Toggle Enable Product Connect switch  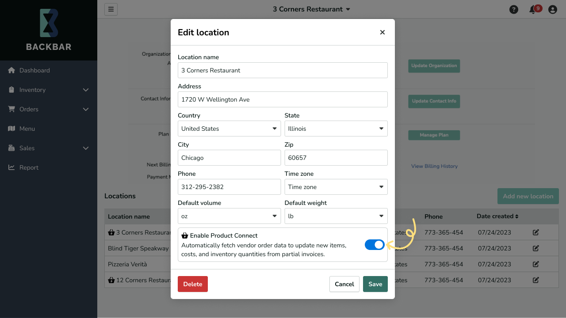[x=375, y=245]
